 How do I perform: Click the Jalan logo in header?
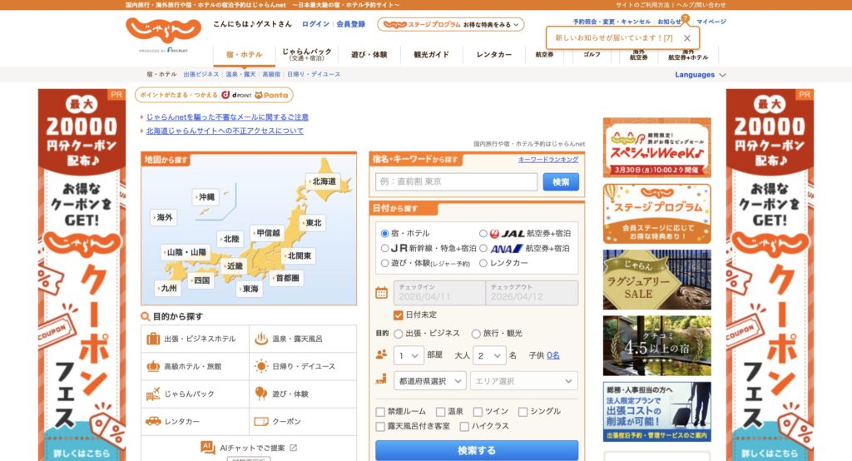163,31
